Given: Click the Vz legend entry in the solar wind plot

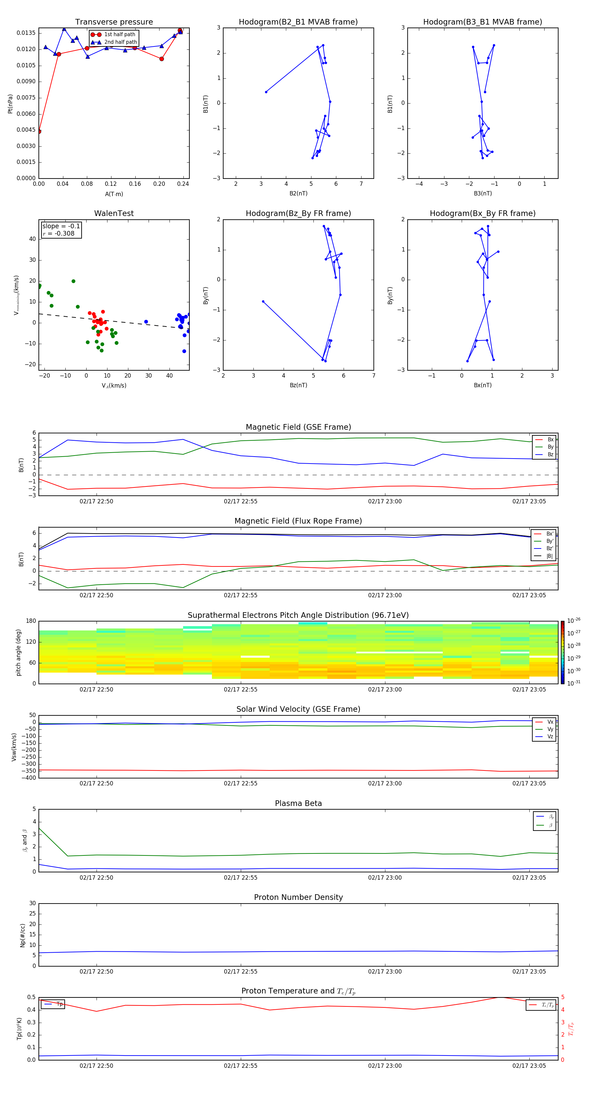Looking at the screenshot, I should [544, 737].
